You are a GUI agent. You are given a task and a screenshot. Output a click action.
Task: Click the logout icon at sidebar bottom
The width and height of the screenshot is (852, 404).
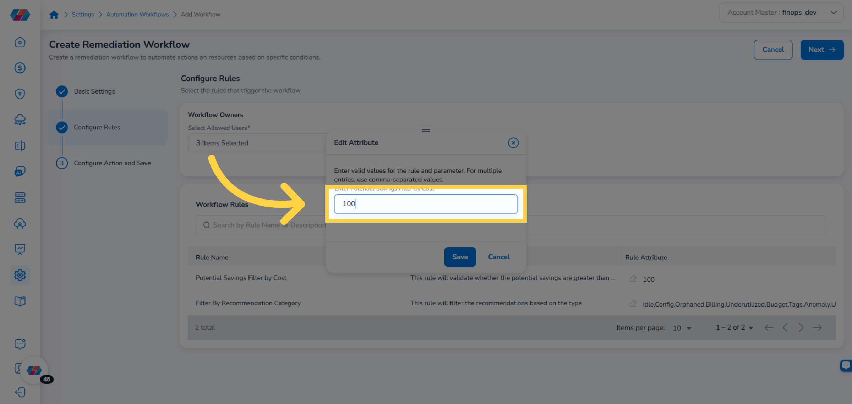point(20,392)
